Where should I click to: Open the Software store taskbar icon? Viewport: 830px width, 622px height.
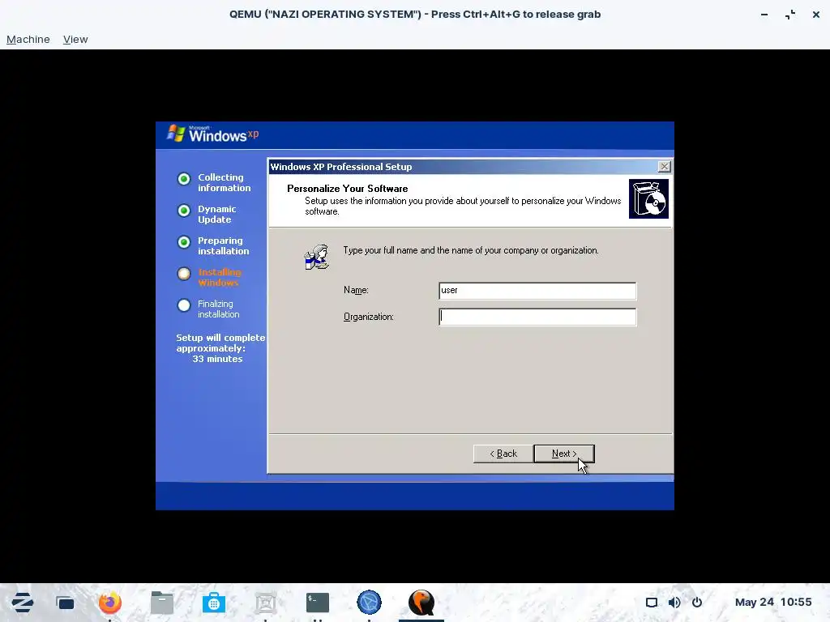(214, 603)
